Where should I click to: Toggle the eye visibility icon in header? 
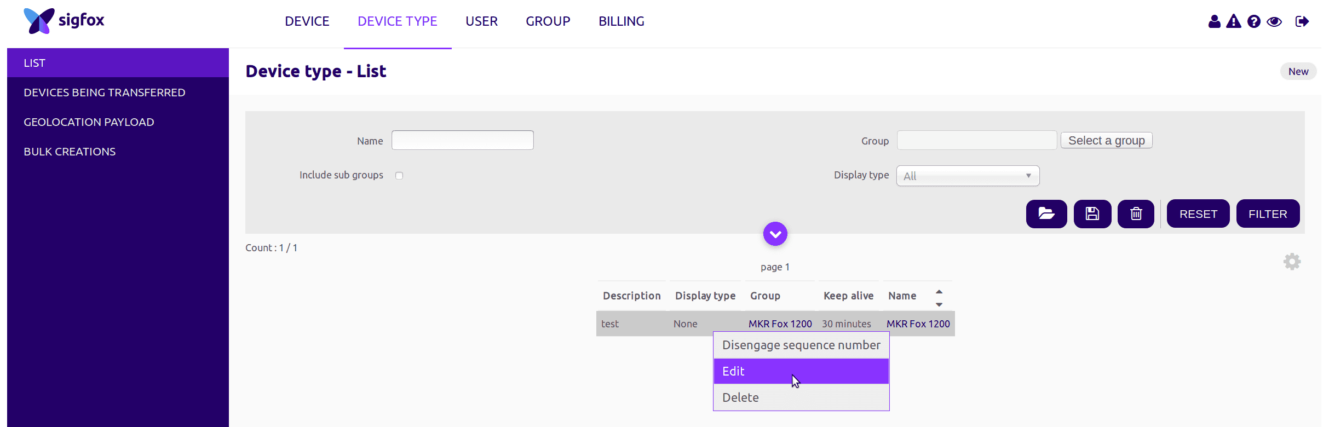(1274, 21)
